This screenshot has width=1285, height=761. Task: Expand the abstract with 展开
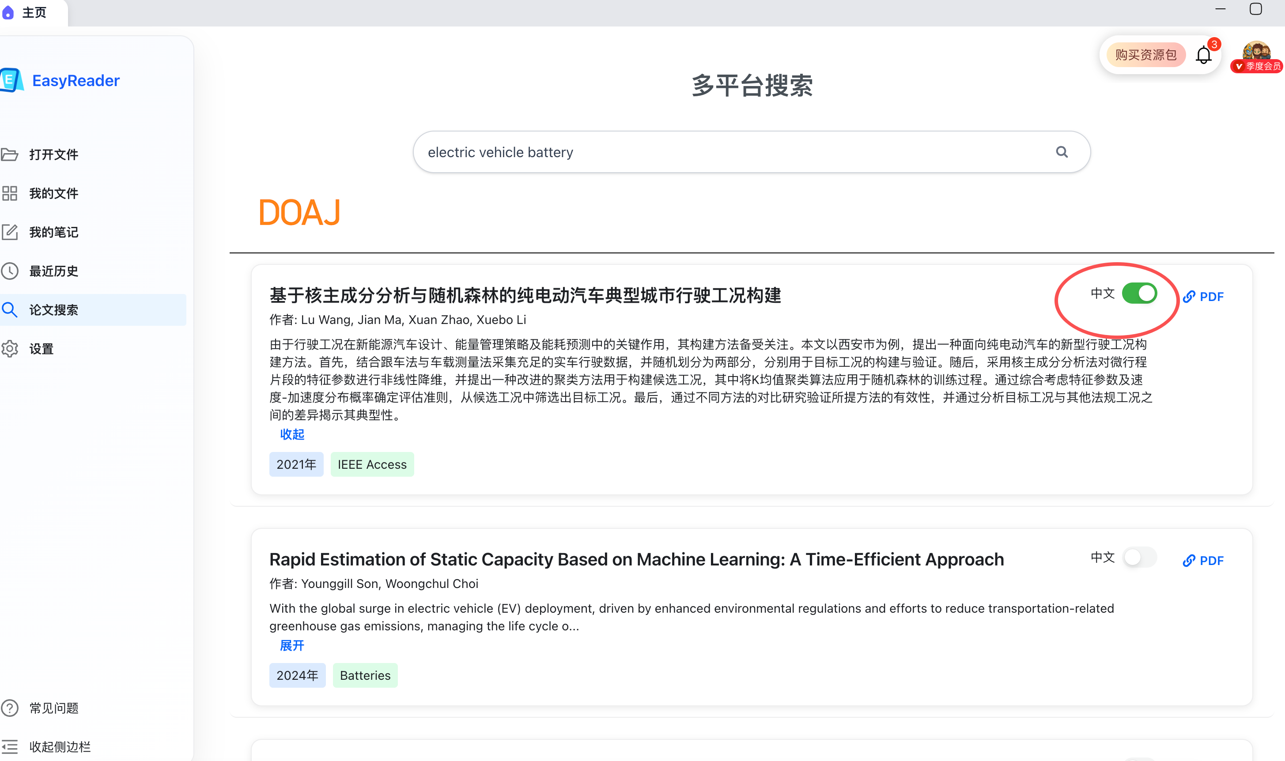[292, 646]
